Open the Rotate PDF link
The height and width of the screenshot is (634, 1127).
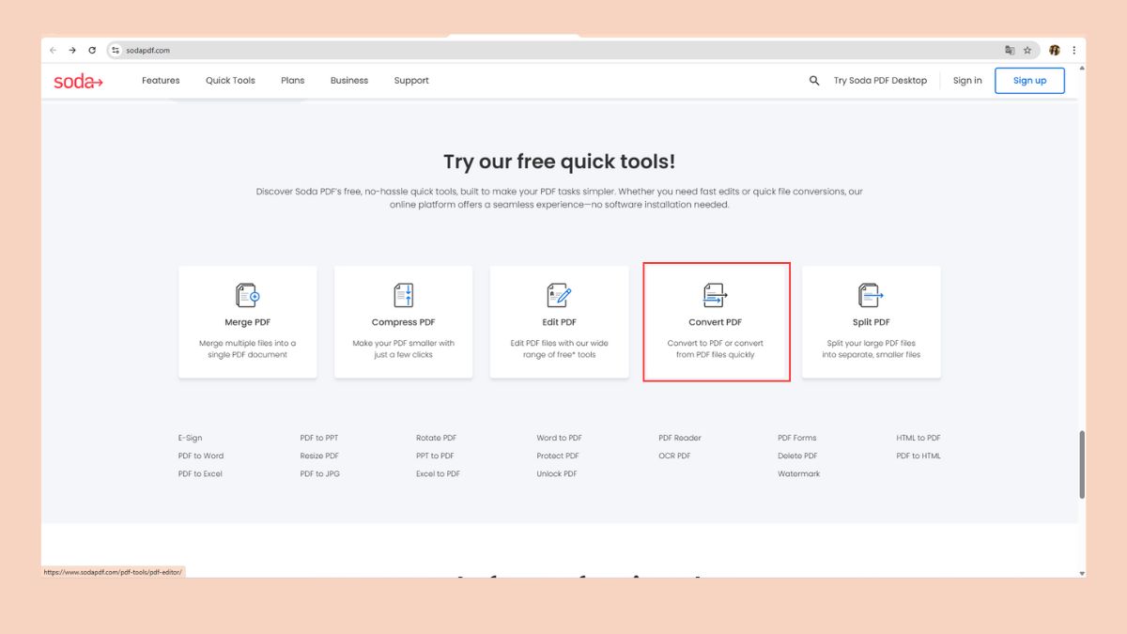click(437, 438)
